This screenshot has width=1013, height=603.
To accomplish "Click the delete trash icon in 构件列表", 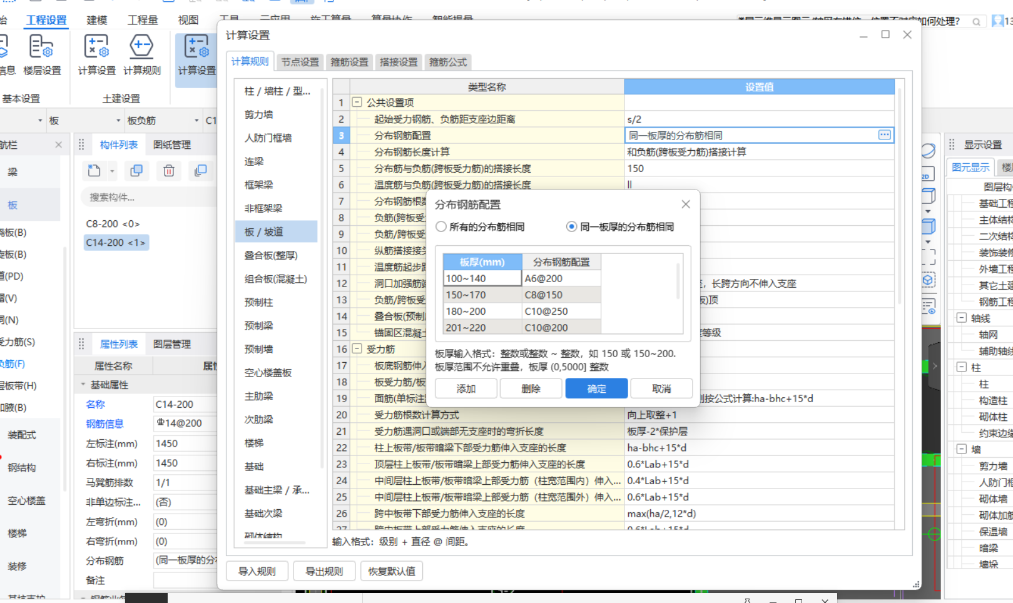I will [x=169, y=171].
